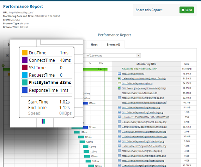The width and height of the screenshot is (201, 167).
Task: Open the fonts/abel.ttf link
Action: click(x=140, y=93)
